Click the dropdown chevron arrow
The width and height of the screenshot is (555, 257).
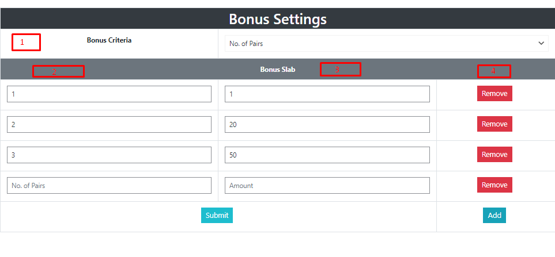click(x=541, y=43)
